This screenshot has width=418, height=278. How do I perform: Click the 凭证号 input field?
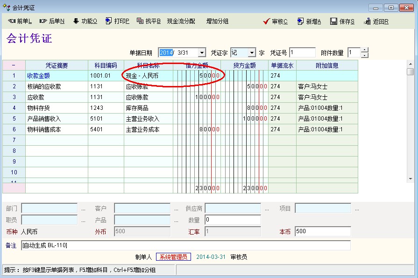coord(302,53)
